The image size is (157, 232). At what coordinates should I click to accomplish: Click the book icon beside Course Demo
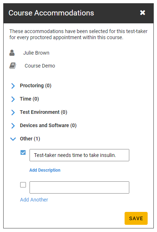tap(13, 66)
